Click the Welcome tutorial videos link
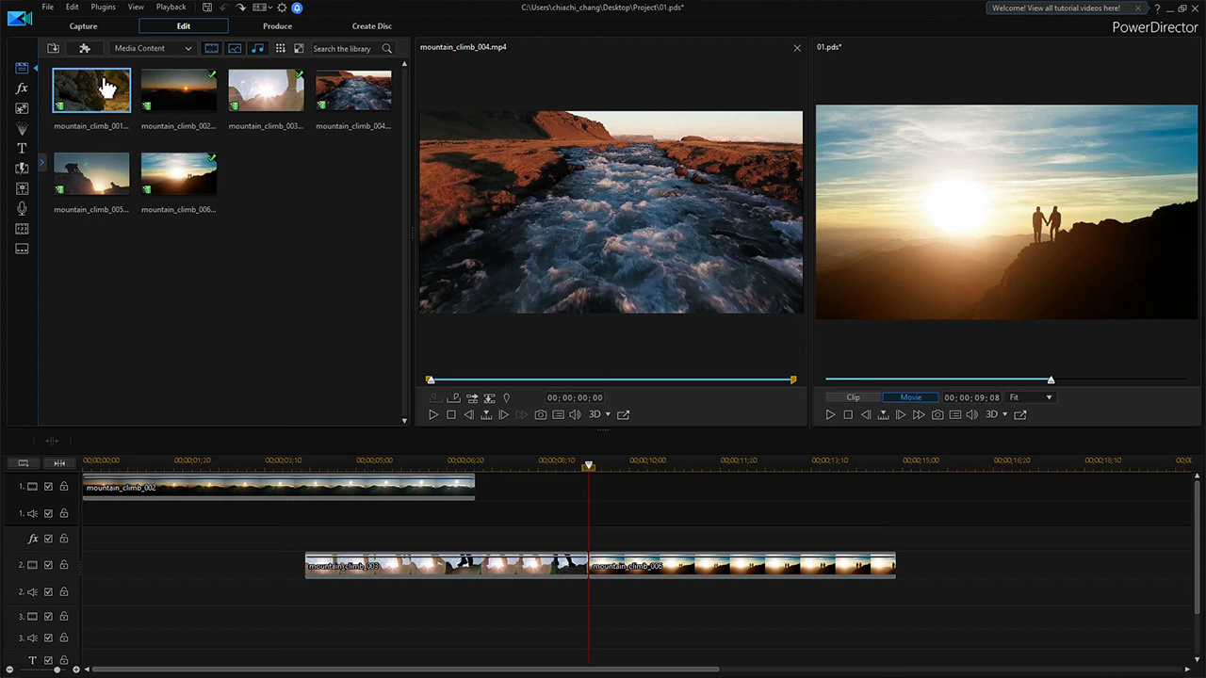Image resolution: width=1206 pixels, height=678 pixels. (1055, 8)
